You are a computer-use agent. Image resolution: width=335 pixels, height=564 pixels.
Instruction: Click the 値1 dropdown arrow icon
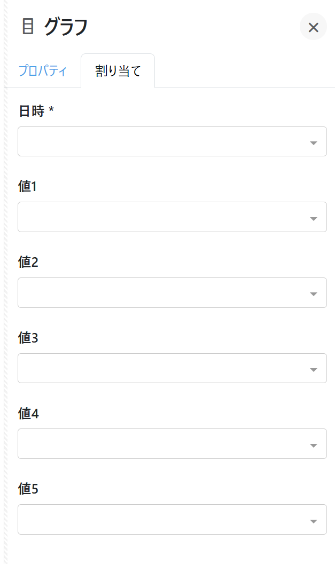314,219
